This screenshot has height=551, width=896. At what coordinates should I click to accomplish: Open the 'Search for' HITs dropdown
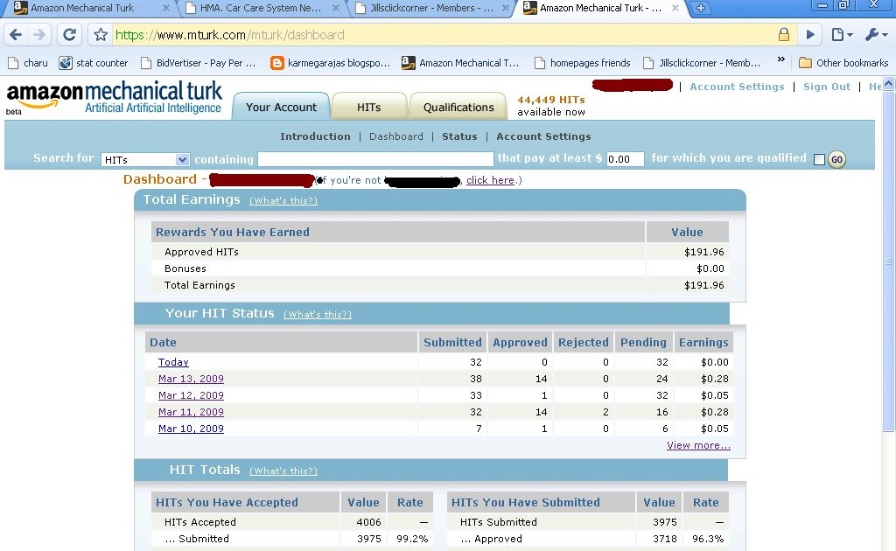(x=145, y=159)
